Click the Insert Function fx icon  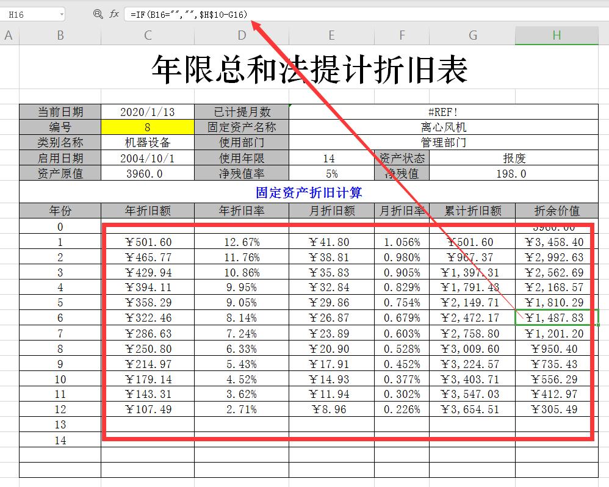coord(114,13)
